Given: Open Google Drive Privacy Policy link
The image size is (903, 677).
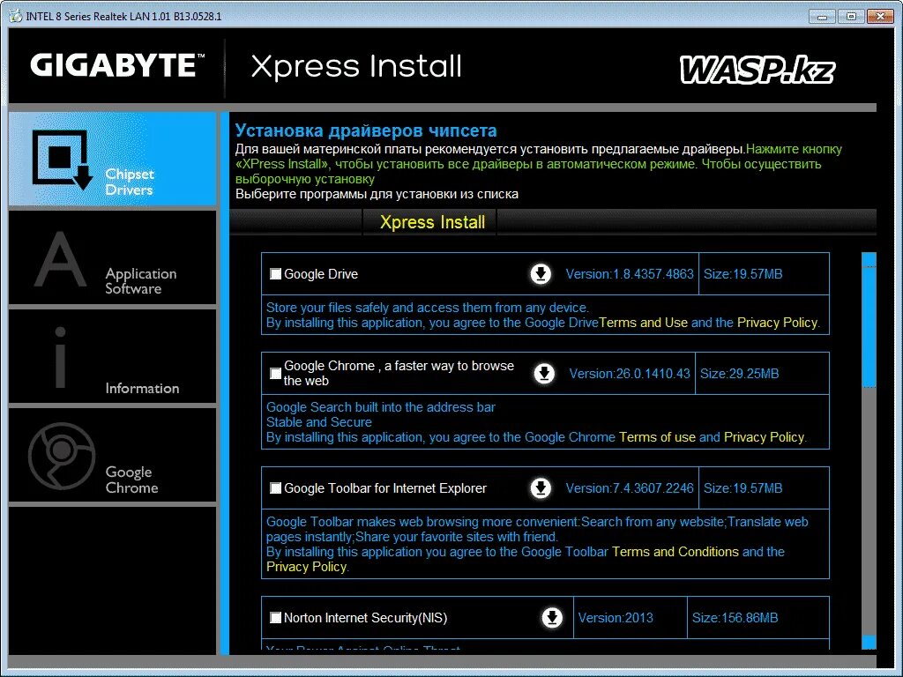Looking at the screenshot, I should (x=777, y=323).
